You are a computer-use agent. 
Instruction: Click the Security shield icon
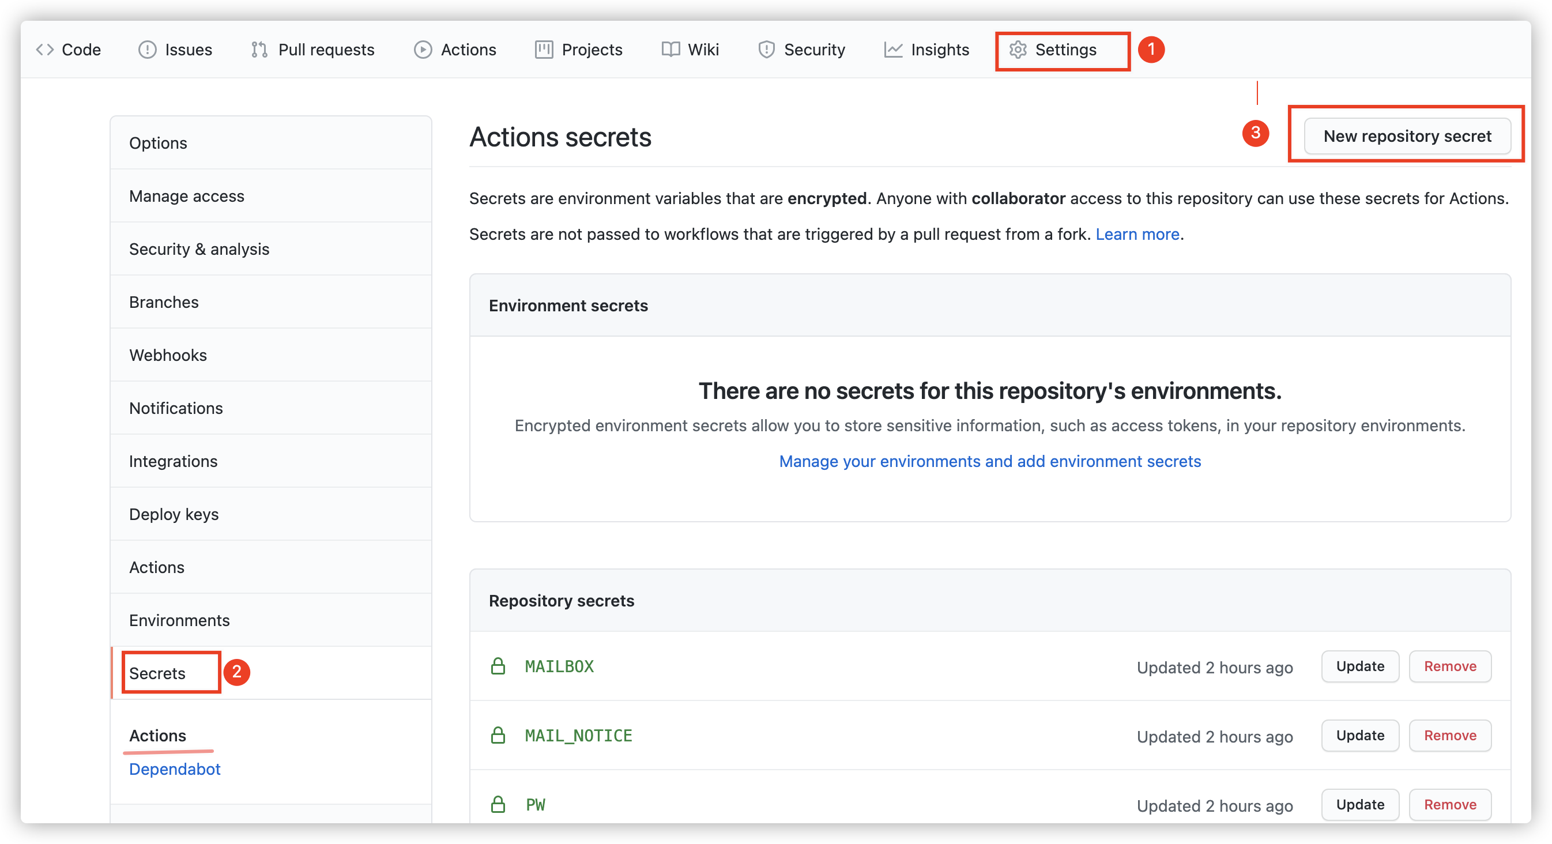[766, 50]
